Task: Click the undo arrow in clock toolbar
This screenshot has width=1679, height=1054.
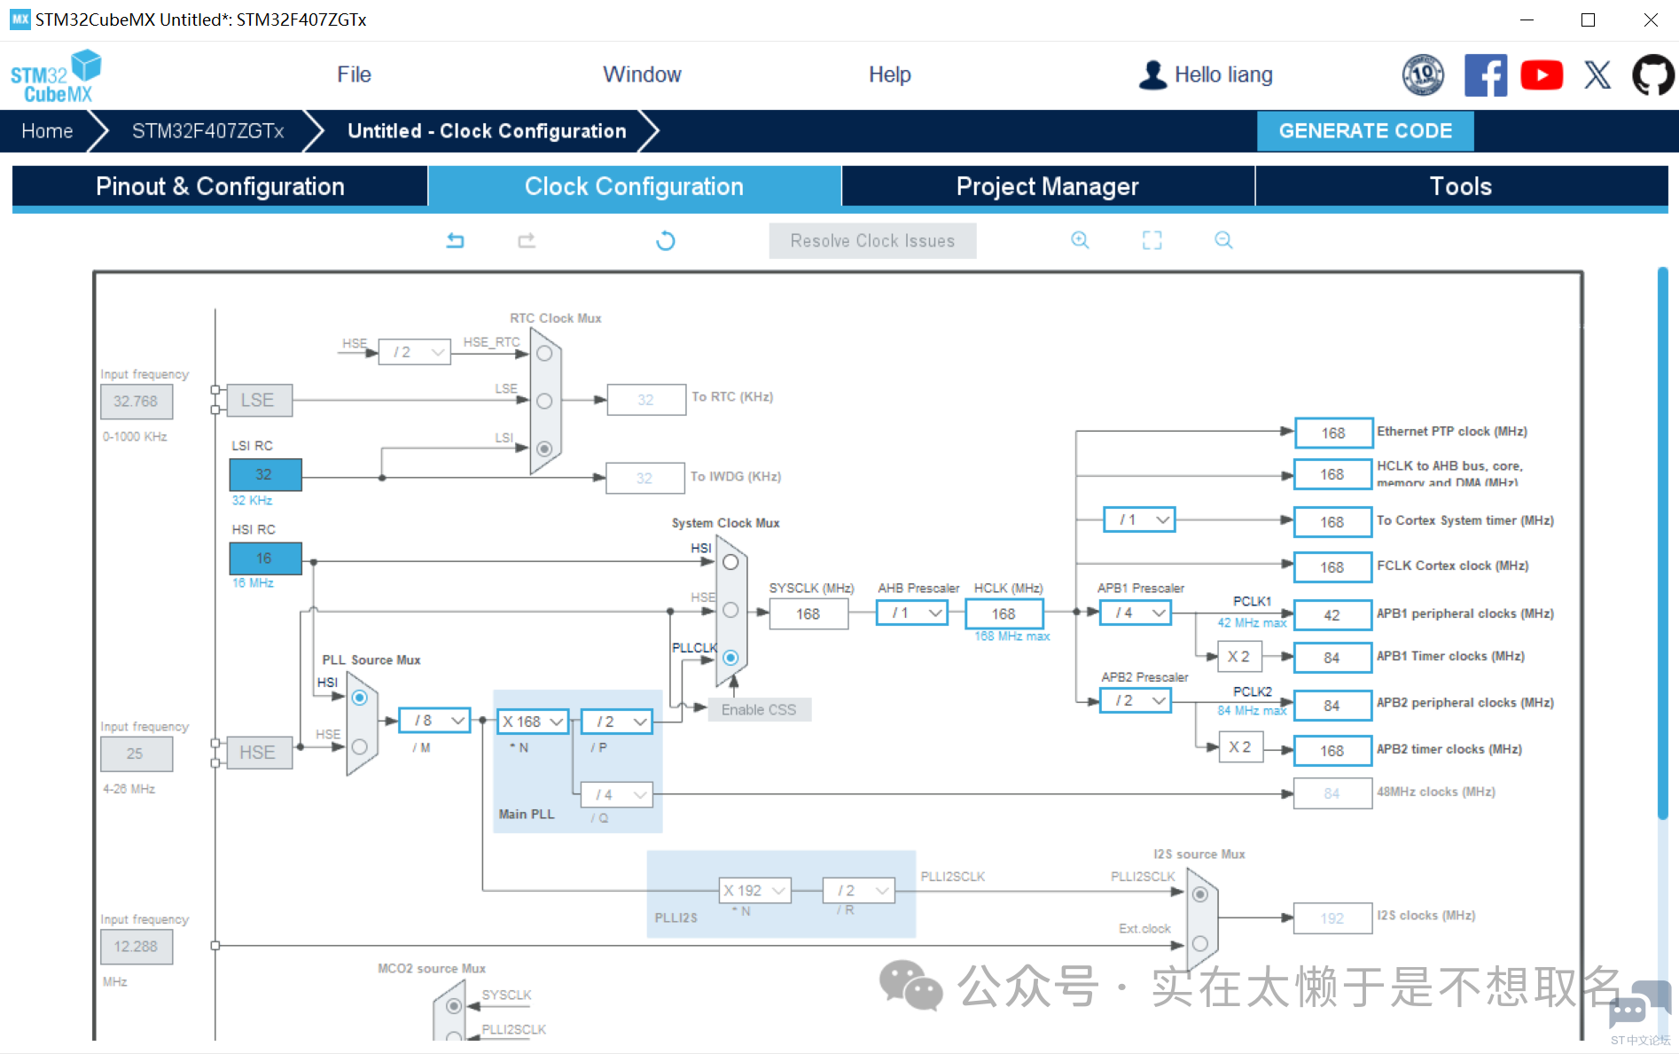Action: point(455,240)
